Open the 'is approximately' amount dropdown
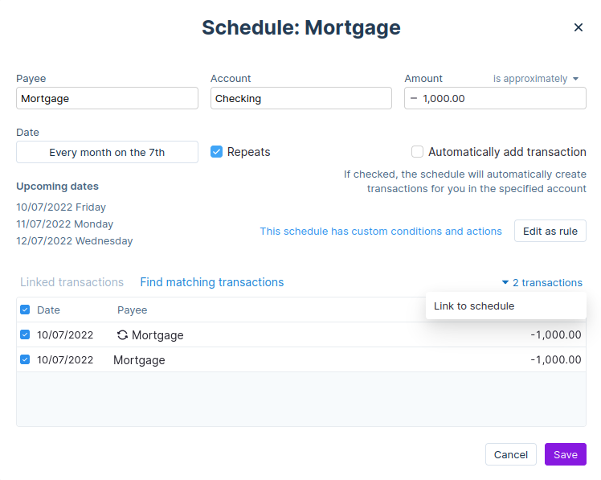Viewport: 601px width, 480px height. 535,79
